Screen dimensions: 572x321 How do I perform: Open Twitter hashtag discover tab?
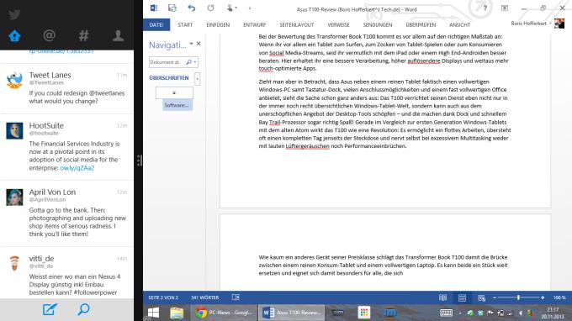coord(83,35)
